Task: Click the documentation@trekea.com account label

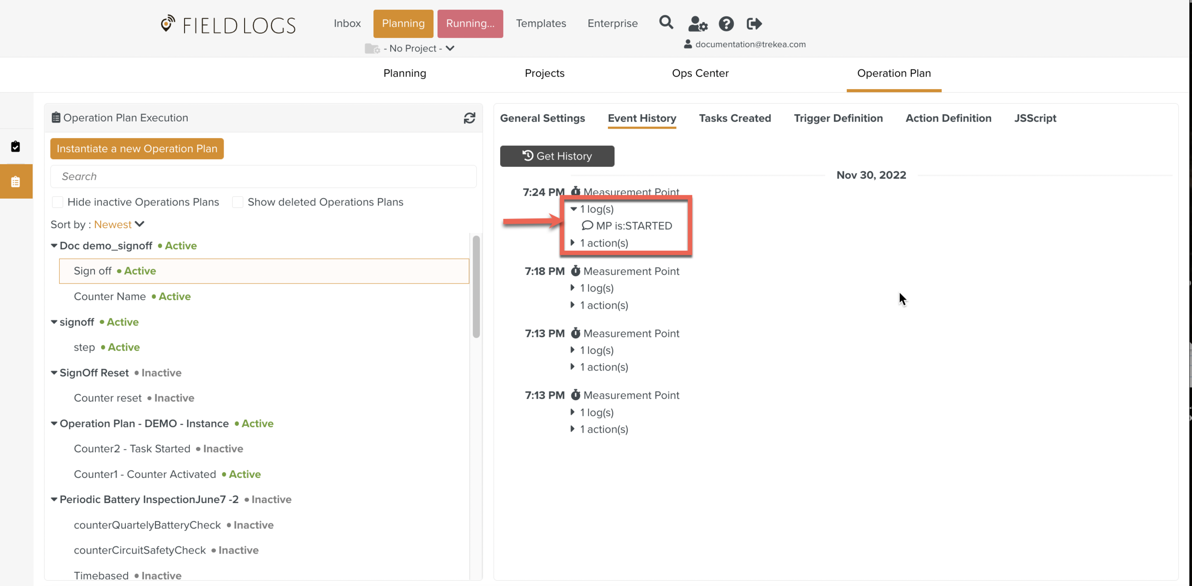Action: 750,44
